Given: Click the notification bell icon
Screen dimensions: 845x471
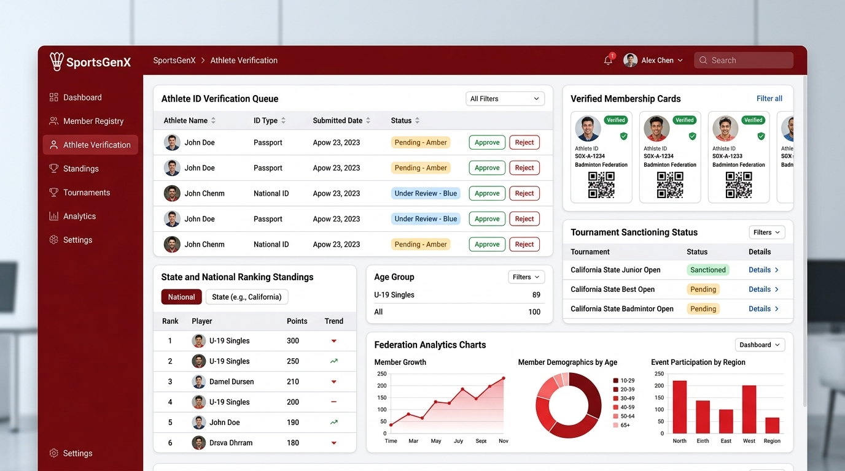Looking at the screenshot, I should (x=609, y=60).
